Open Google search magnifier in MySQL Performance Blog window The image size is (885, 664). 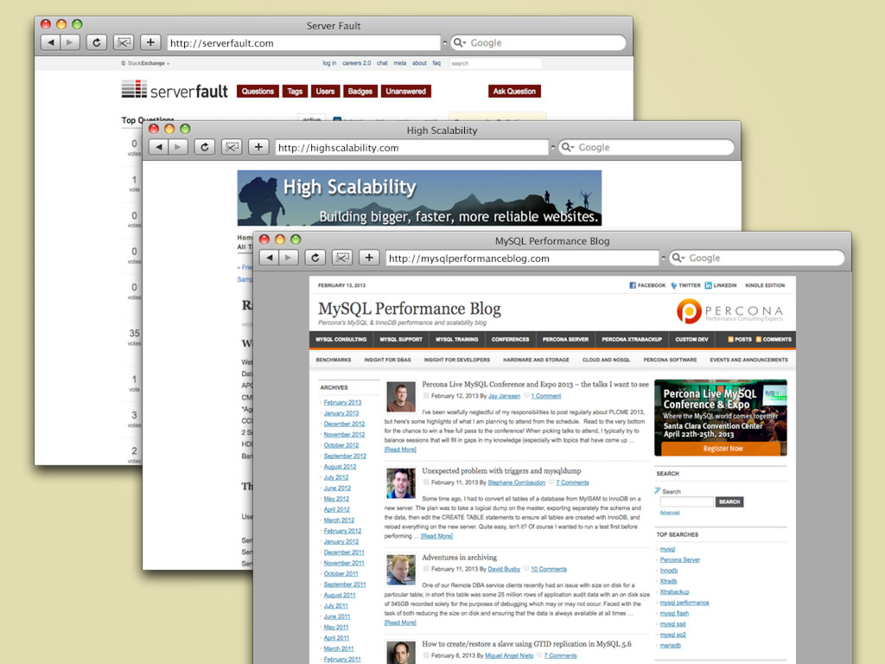678,258
